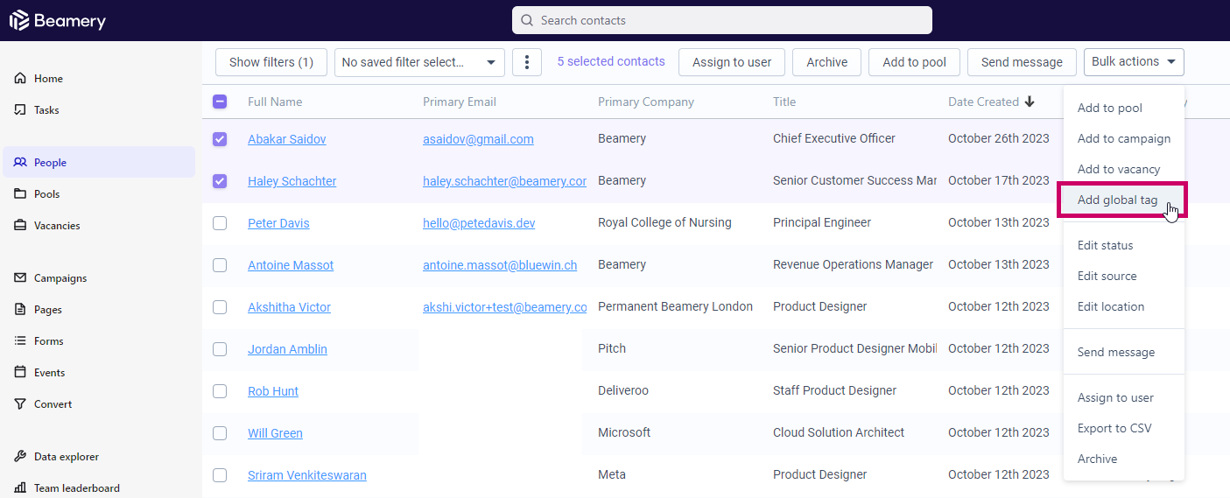Click the Beamery logo
Image resolution: width=1230 pixels, height=498 pixels.
(57, 20)
